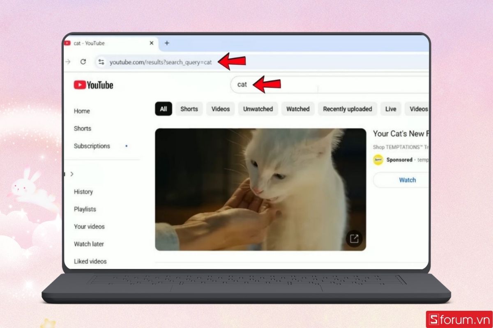
Task: Click the white cat video thumbnail
Action: tap(260, 189)
